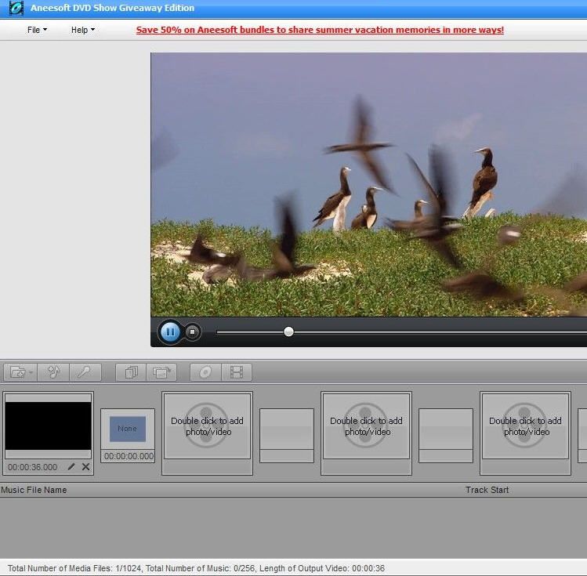Click the playback seek slider handle
Viewport: 587px width, 576px height.
[x=288, y=332]
